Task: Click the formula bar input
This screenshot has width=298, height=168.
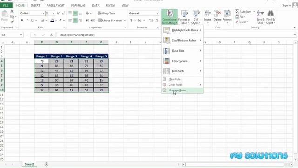Action: [175, 35]
